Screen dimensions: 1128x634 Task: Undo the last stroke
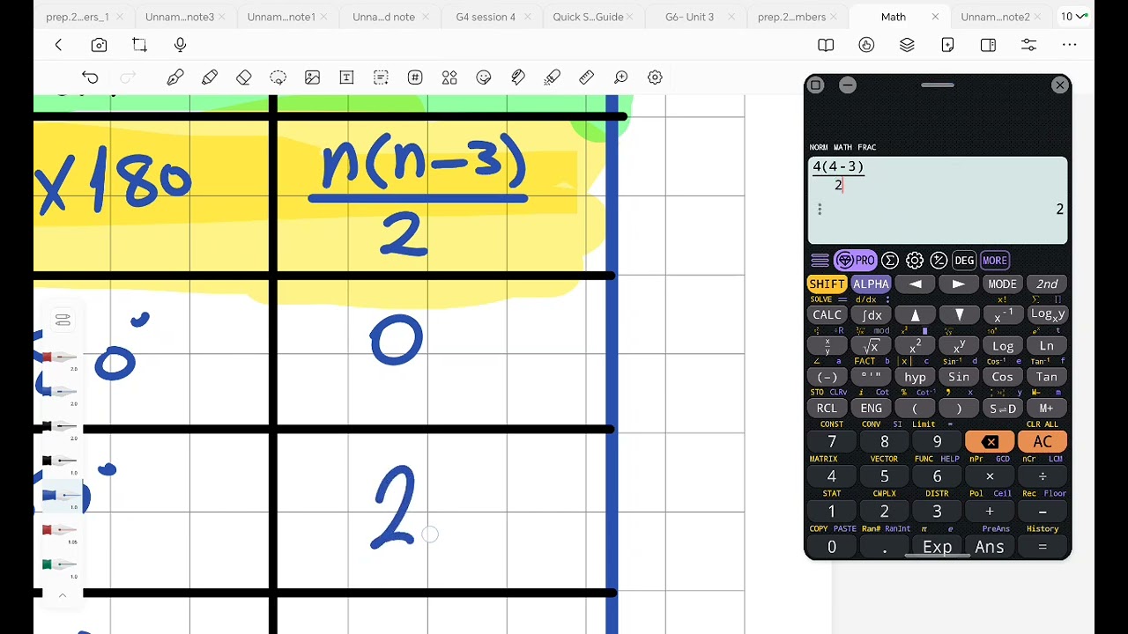(x=90, y=77)
